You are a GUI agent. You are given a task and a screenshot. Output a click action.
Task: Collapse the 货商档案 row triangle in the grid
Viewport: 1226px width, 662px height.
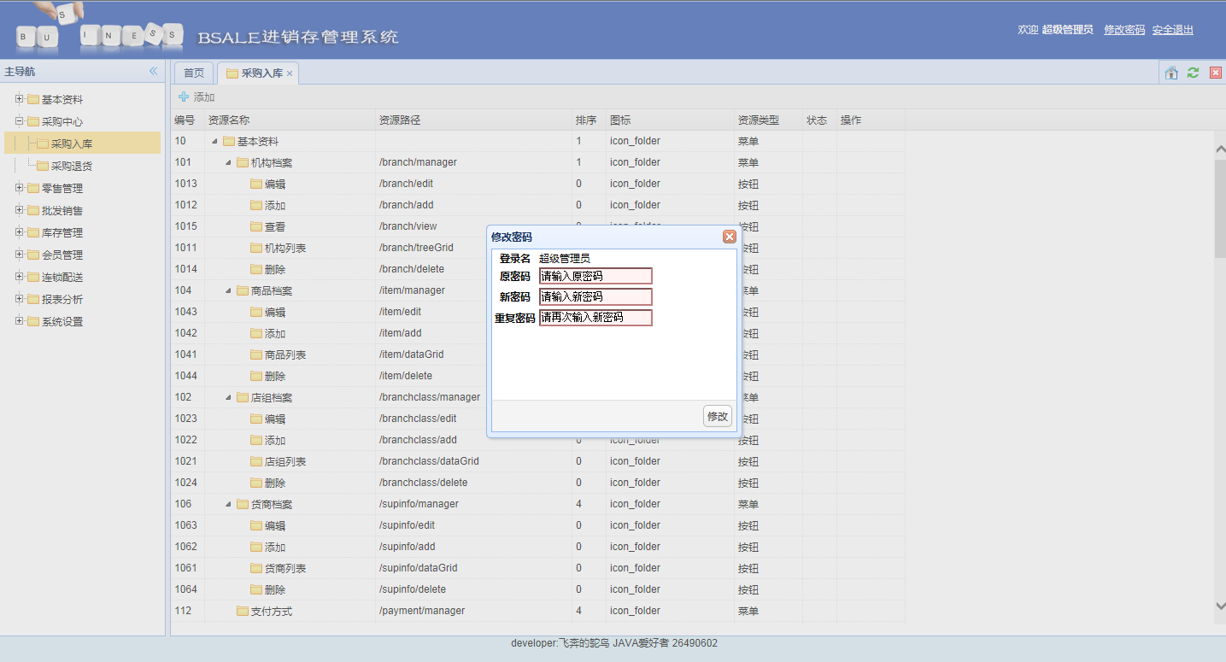228,504
